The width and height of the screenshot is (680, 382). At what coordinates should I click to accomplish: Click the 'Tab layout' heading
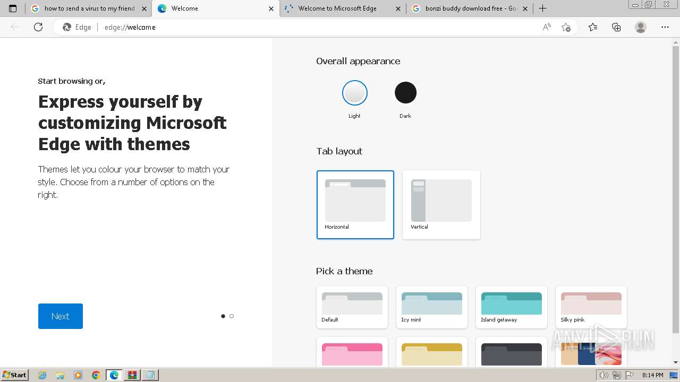click(339, 151)
